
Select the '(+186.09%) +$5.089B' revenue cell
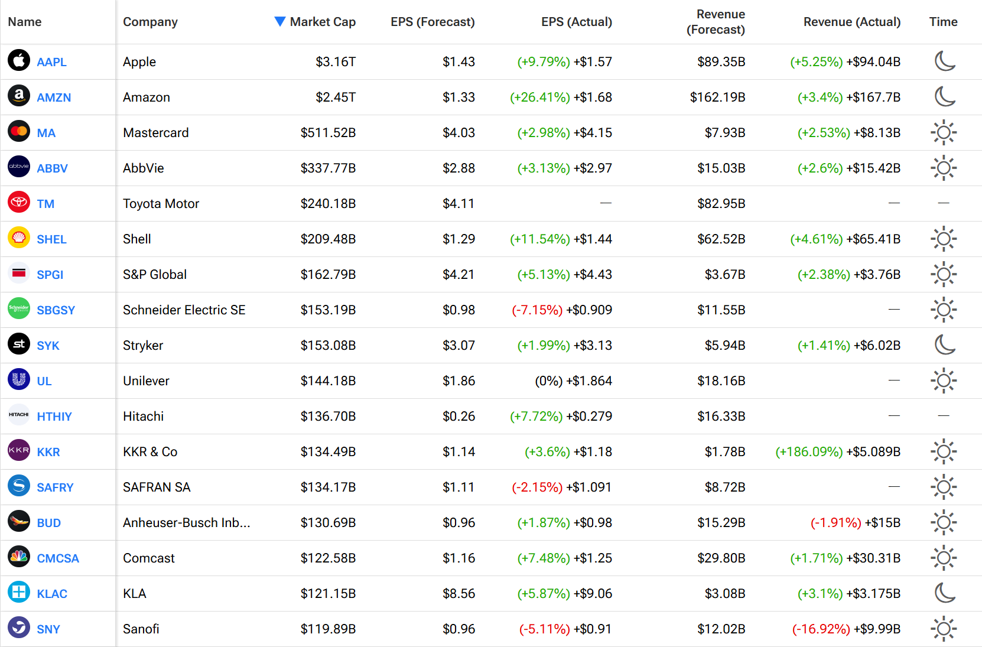(838, 452)
